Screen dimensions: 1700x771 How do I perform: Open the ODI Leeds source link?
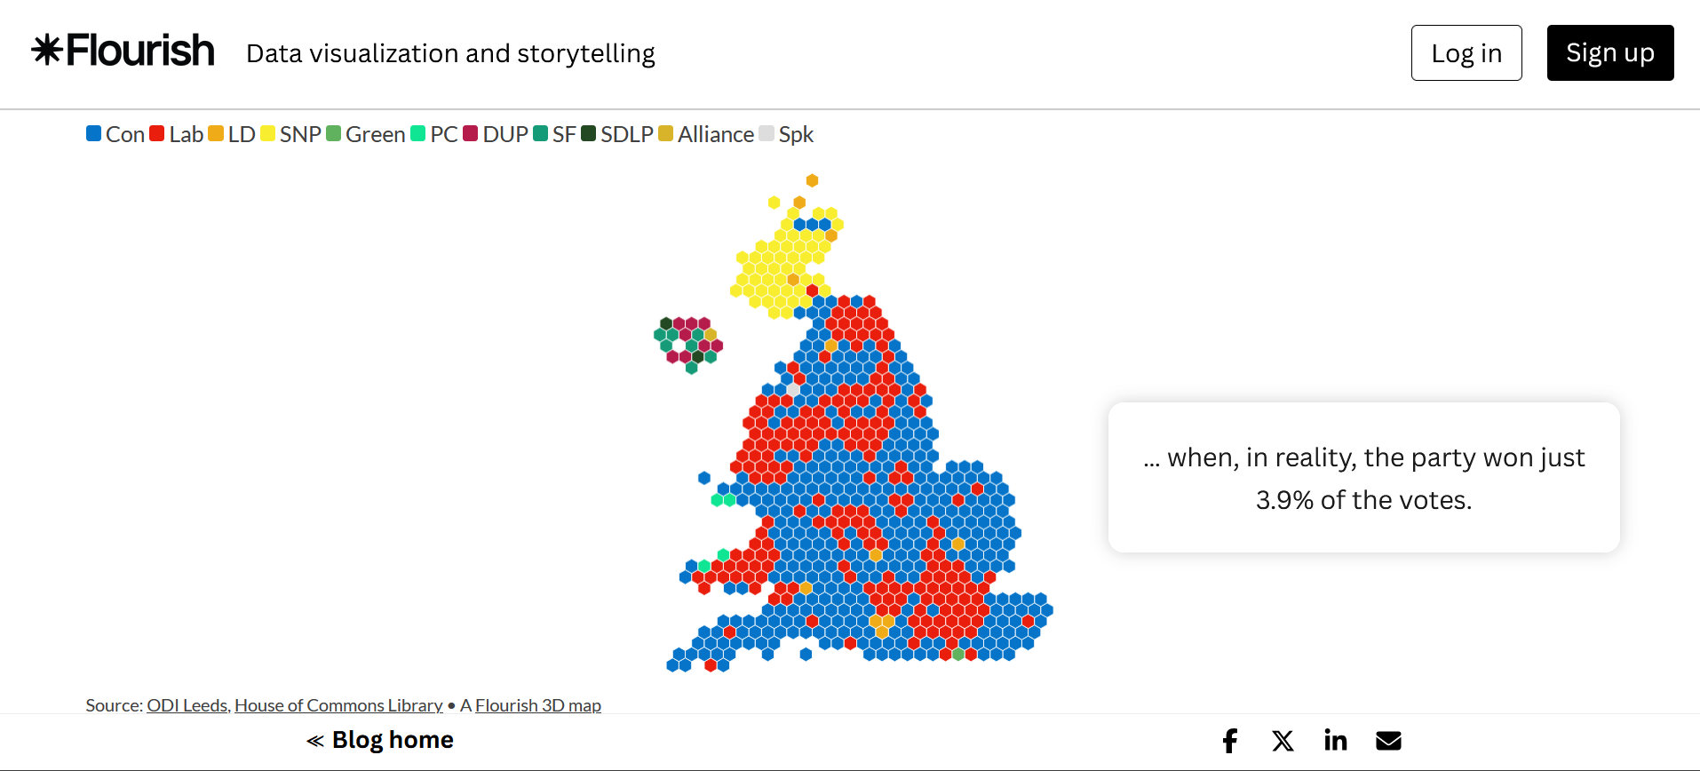(x=187, y=705)
